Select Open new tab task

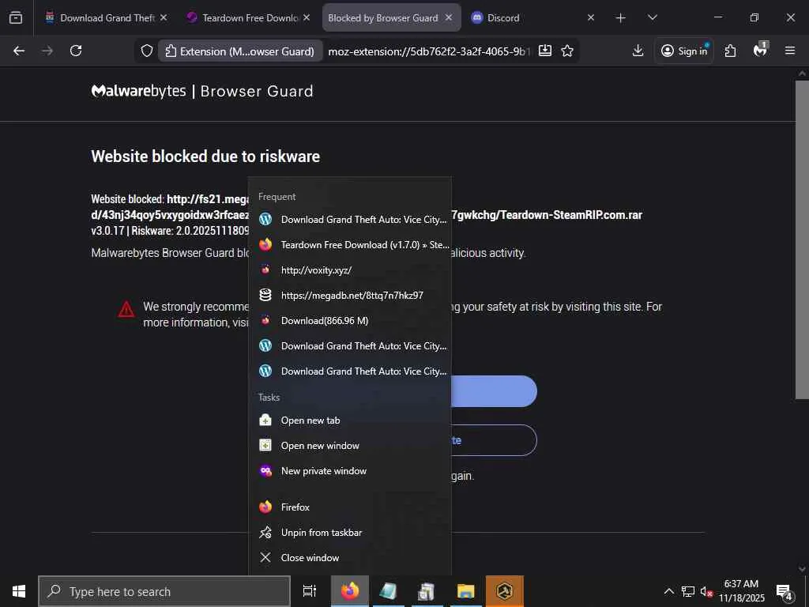click(x=350, y=420)
